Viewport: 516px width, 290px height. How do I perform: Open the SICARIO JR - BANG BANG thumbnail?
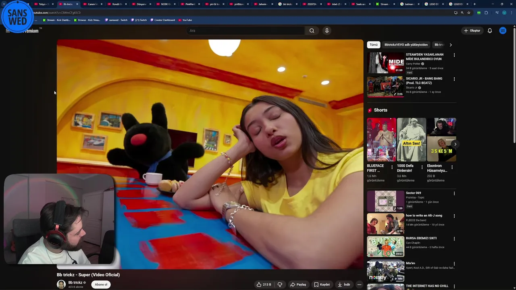click(385, 87)
